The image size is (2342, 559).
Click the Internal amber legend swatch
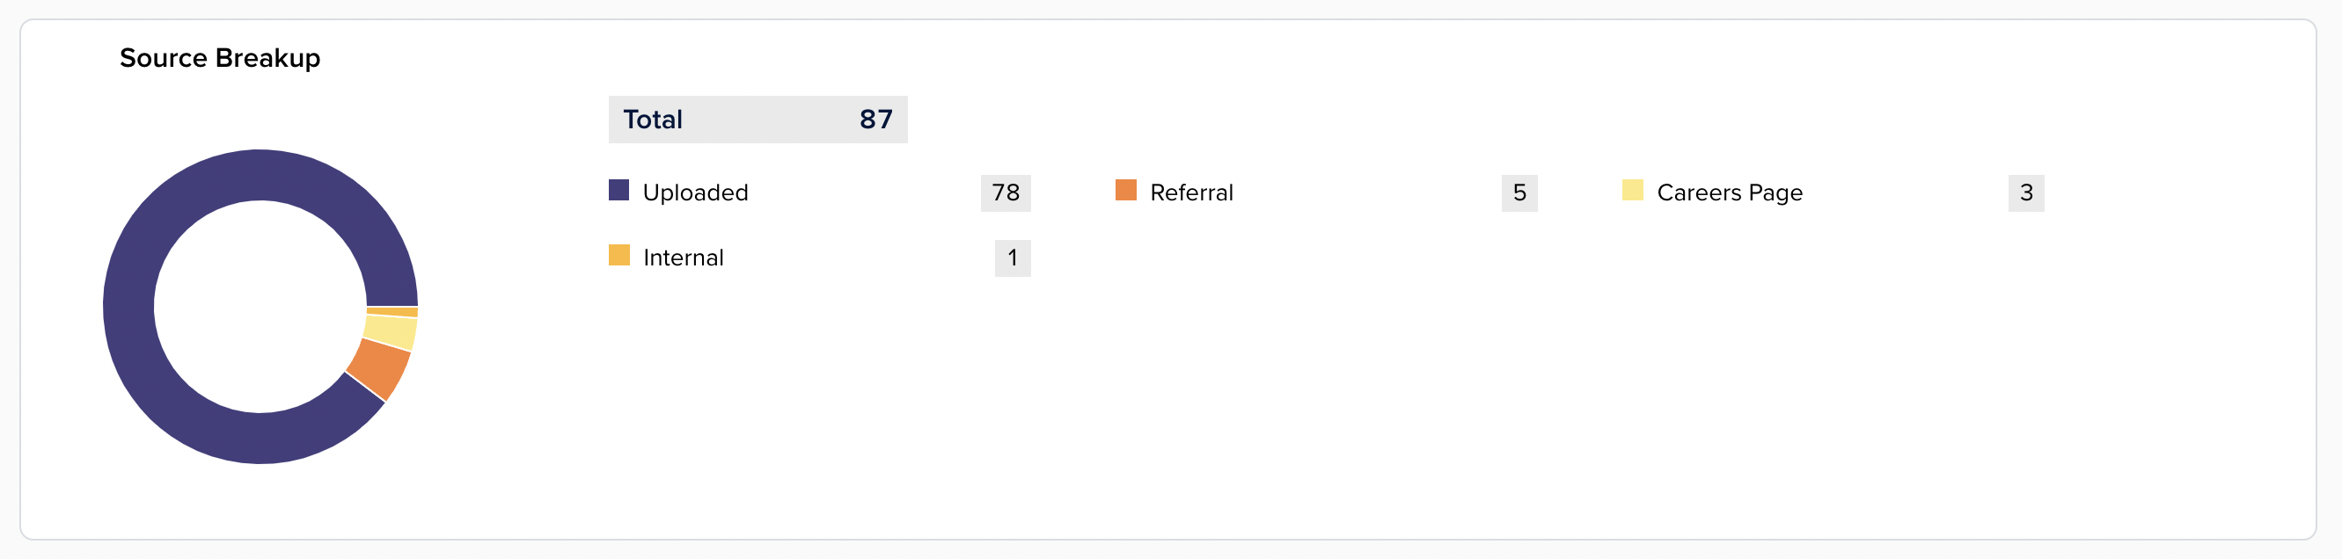pyautogui.click(x=619, y=255)
